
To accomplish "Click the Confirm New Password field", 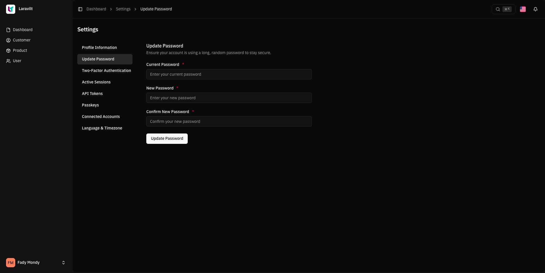I will point(229,121).
